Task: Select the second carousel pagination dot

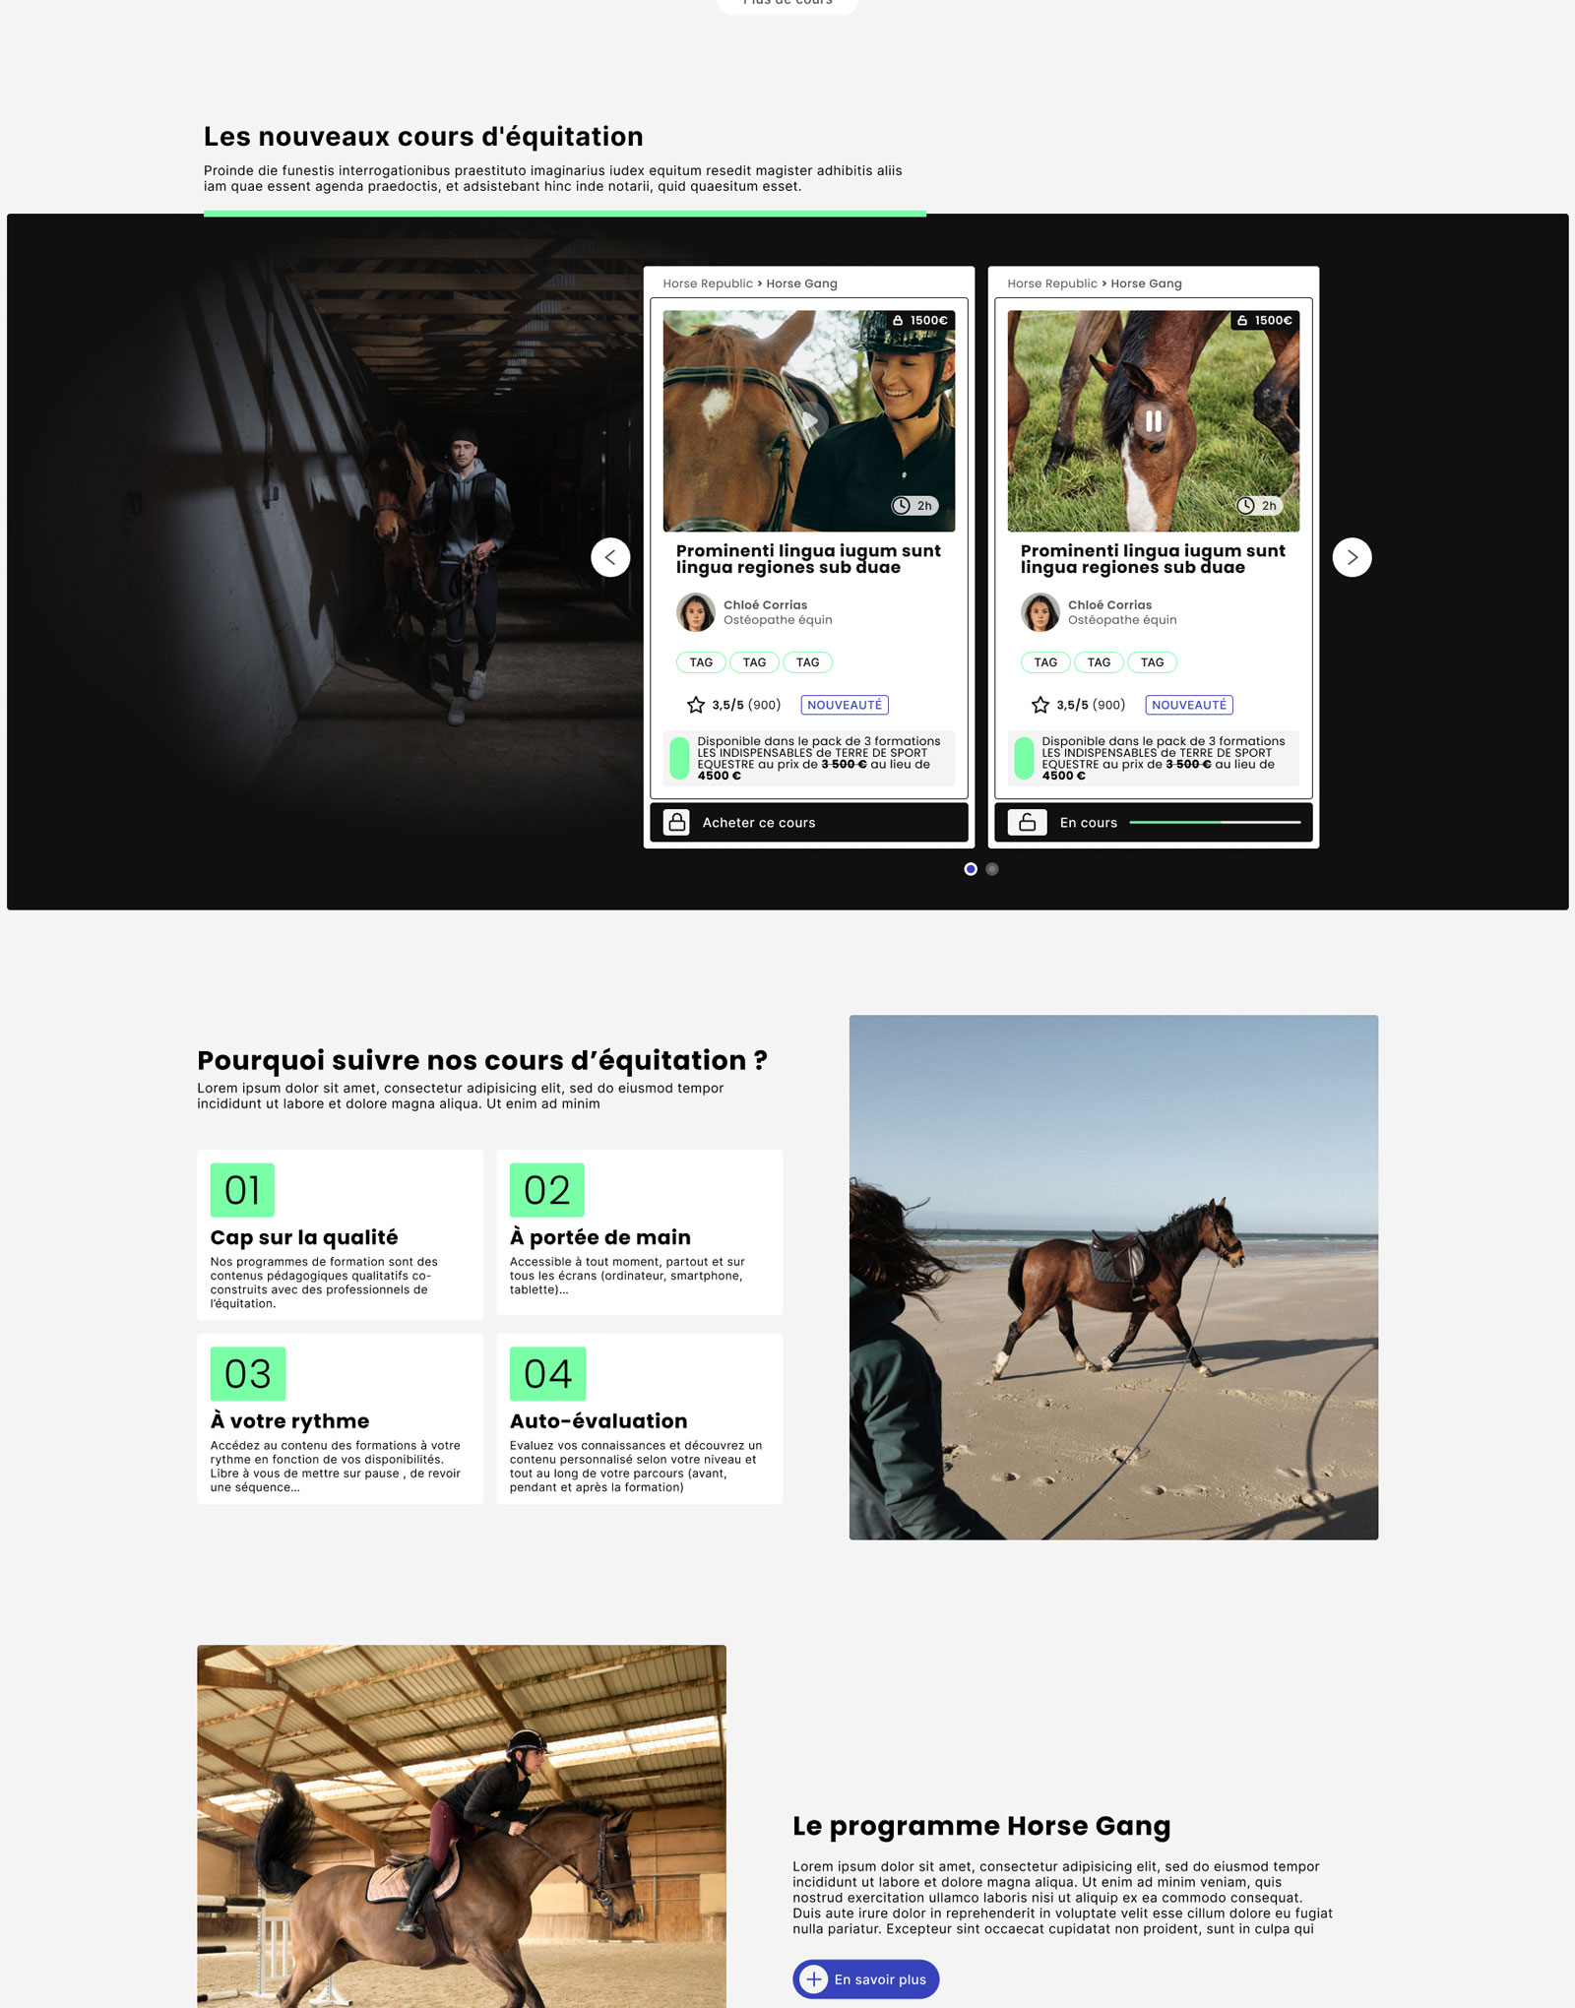Action: pyautogui.click(x=992, y=868)
